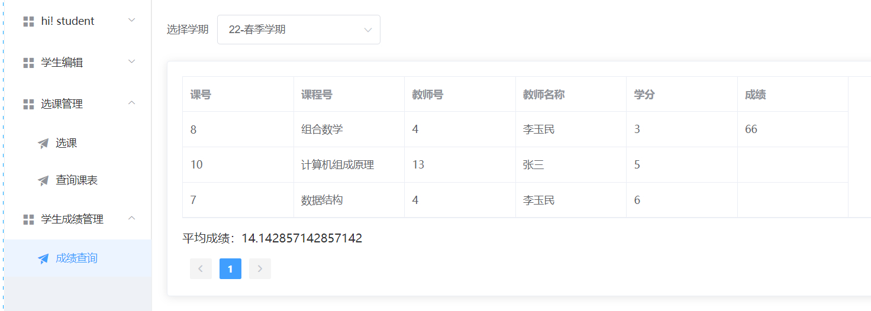Select the 组合数学 course row cell
The width and height of the screenshot is (871, 311).
point(322,129)
